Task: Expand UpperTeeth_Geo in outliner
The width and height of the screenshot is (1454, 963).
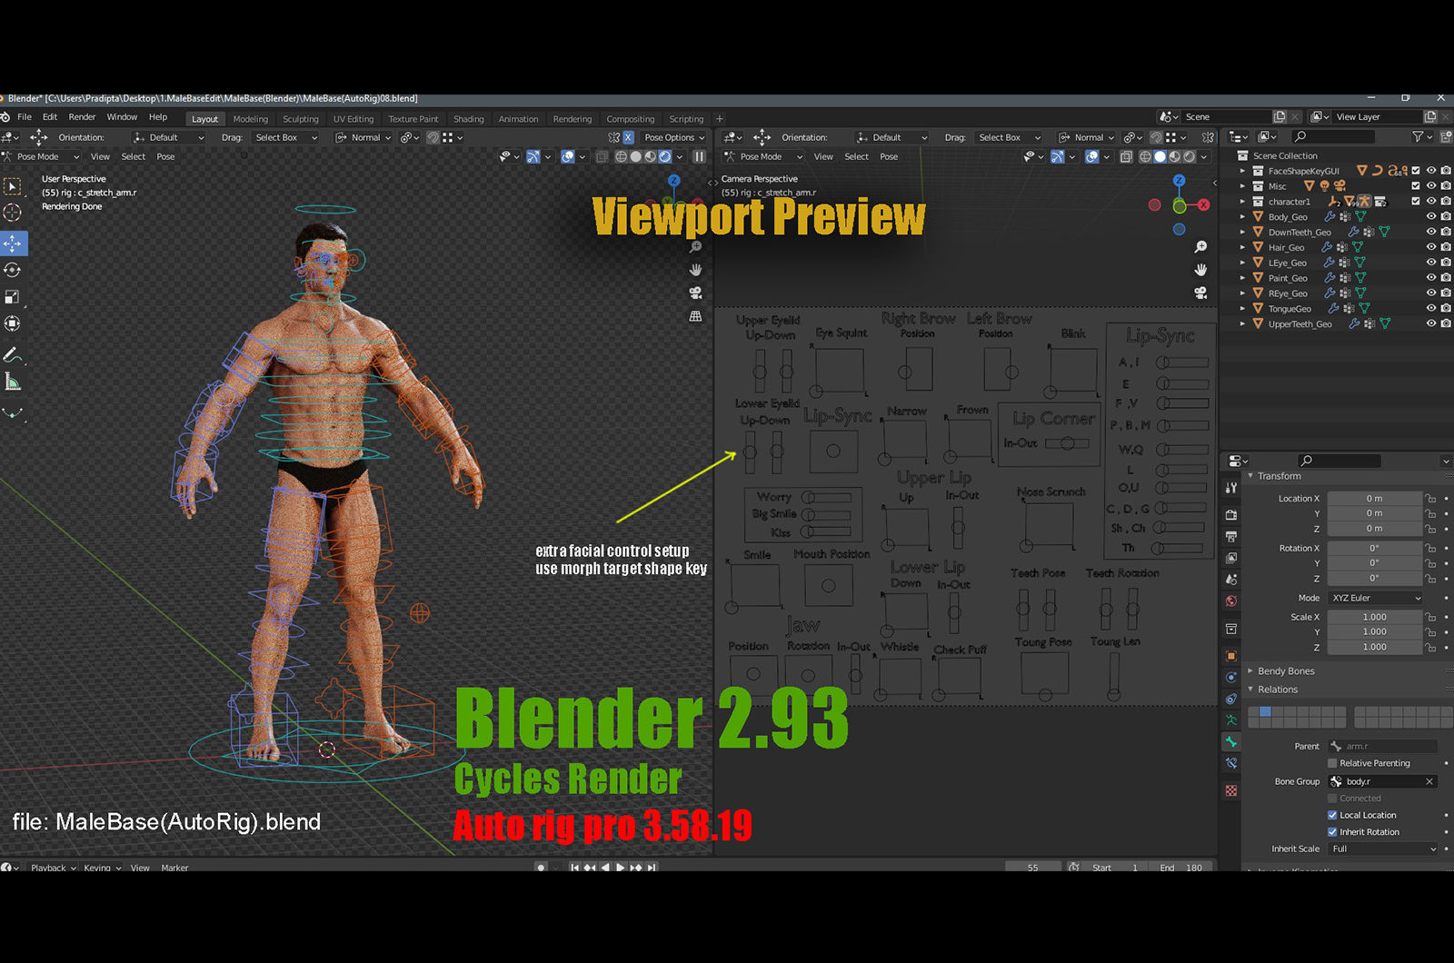Action: coord(1242,324)
